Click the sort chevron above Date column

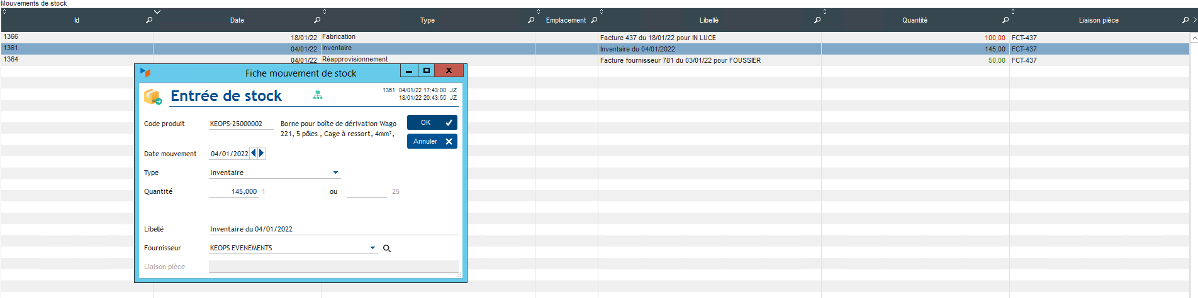[x=157, y=11]
